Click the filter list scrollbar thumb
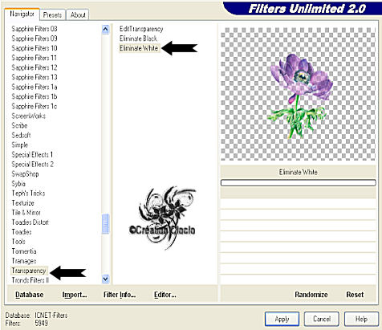 click(106, 223)
